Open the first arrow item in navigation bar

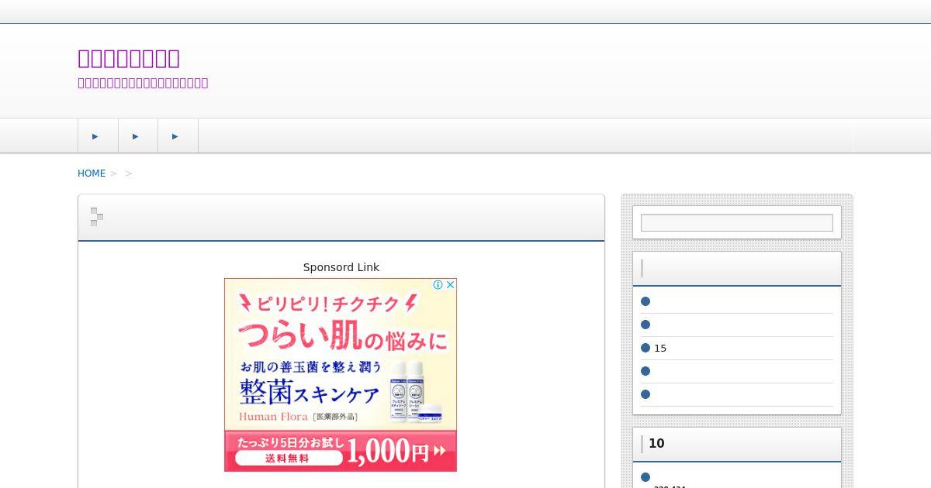pyautogui.click(x=98, y=136)
